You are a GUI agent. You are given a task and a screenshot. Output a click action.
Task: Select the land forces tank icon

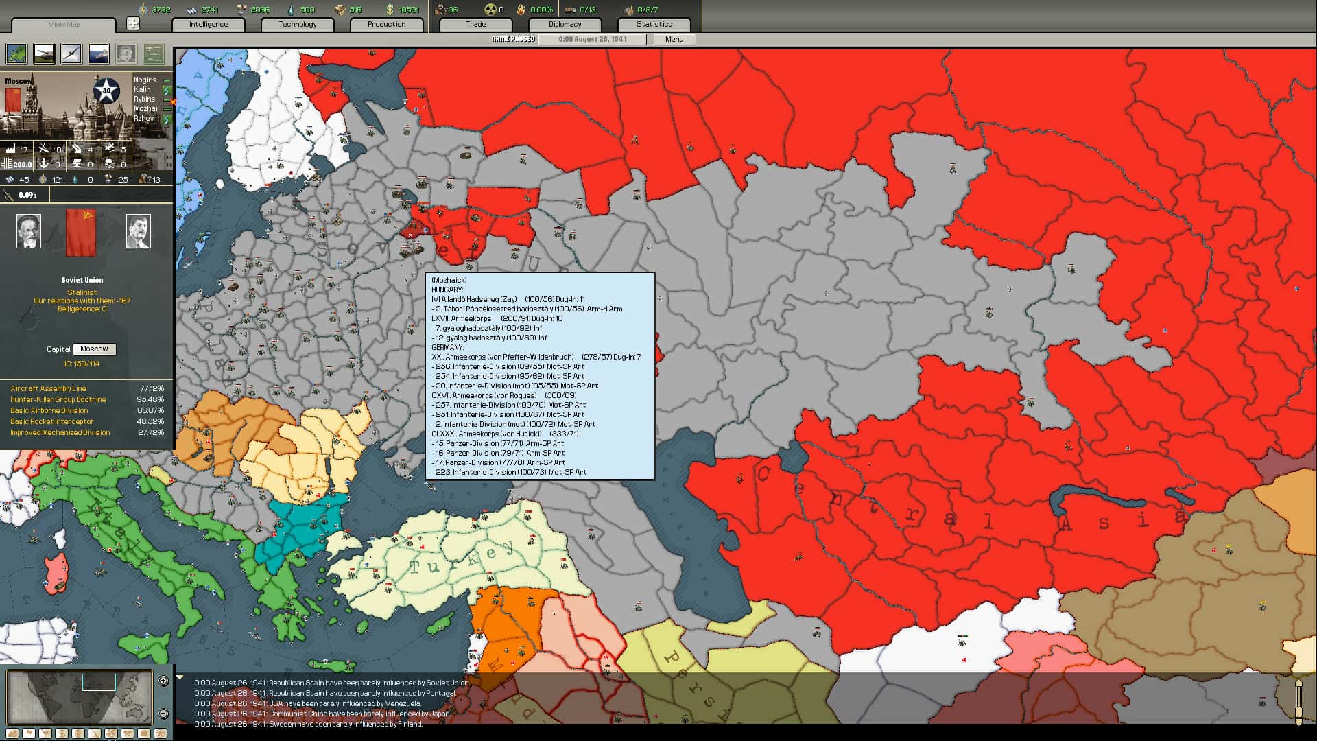(43, 54)
